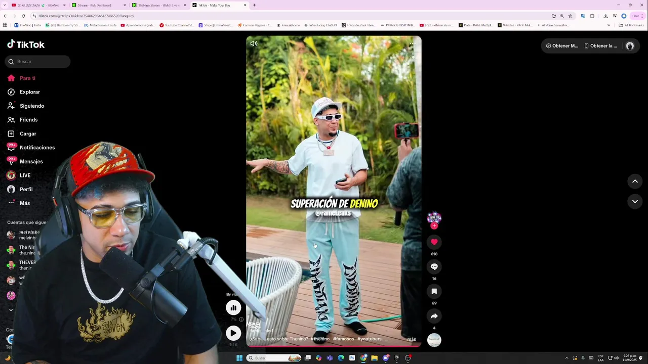The width and height of the screenshot is (648, 364).
Task: Open the AI Voice Generator bookmark
Action: click(553, 25)
